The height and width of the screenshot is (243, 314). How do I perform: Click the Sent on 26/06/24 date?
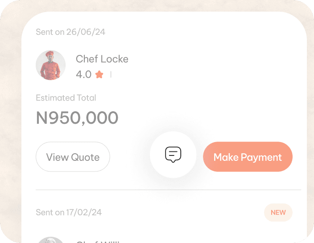[x=70, y=32]
